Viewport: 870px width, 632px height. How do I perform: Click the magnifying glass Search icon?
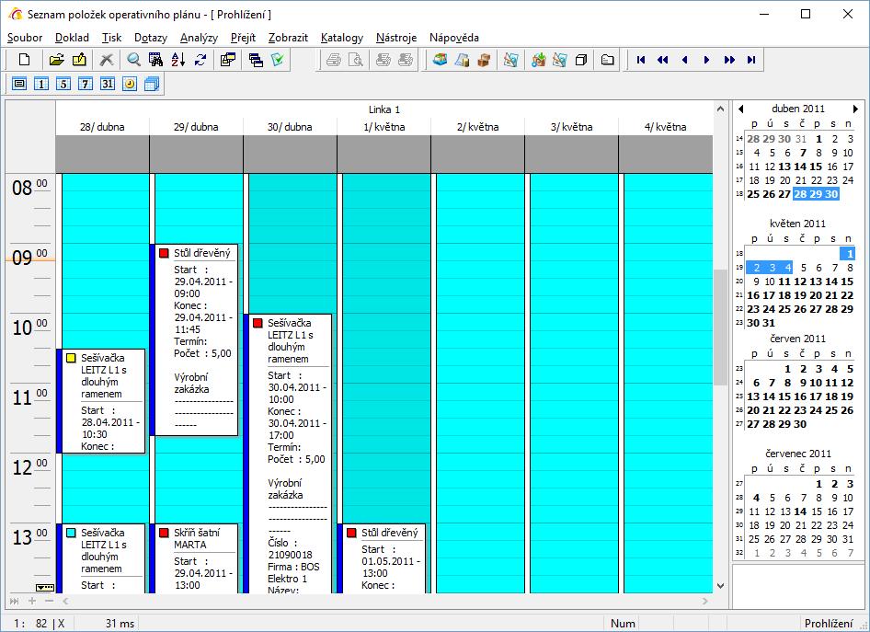tap(133, 60)
